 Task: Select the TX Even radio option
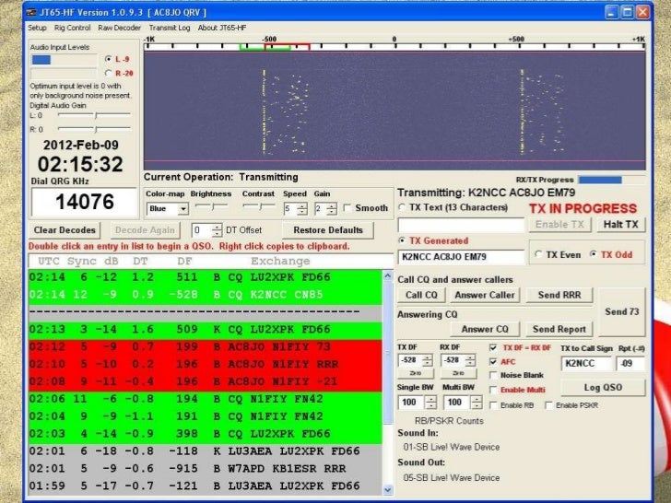click(x=537, y=254)
